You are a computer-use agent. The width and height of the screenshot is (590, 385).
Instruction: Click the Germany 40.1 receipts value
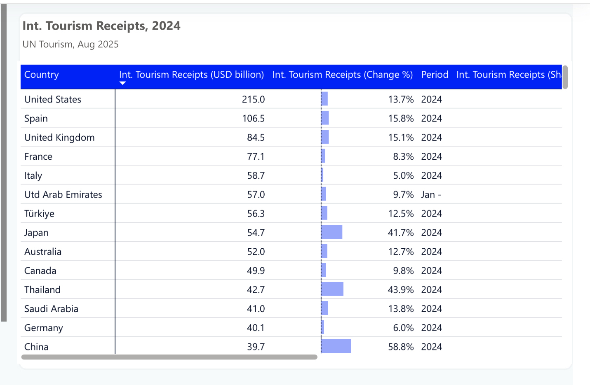(x=256, y=328)
